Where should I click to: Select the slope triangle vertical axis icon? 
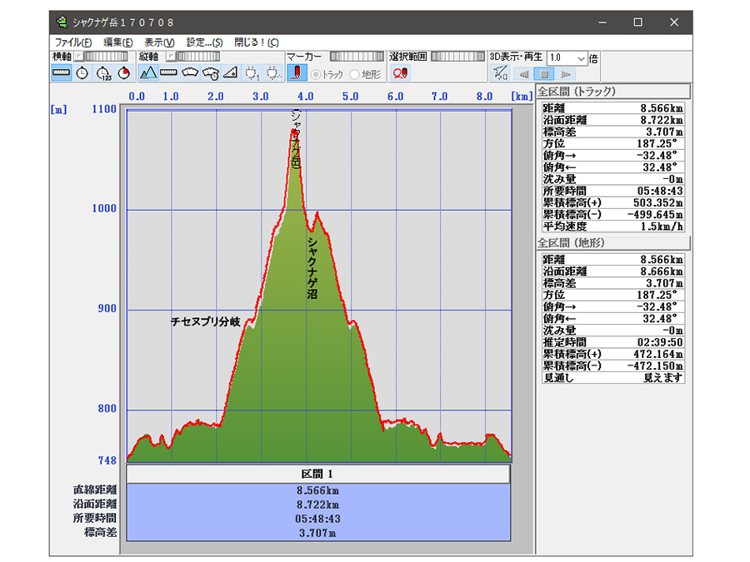[231, 73]
